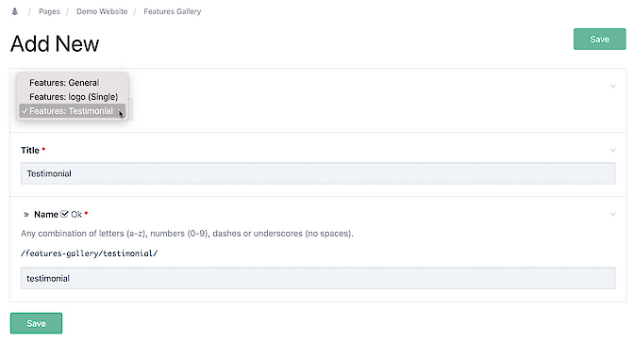Collapse the Name field using its chevron

tap(613, 214)
